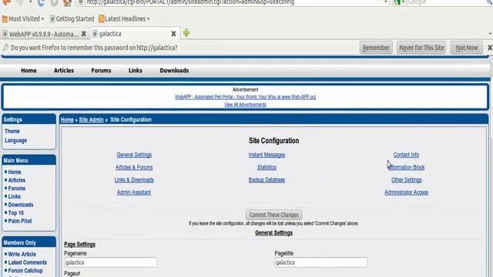This screenshot has width=493, height=277.
Task: Choose Never for This Site
Action: [x=421, y=48]
